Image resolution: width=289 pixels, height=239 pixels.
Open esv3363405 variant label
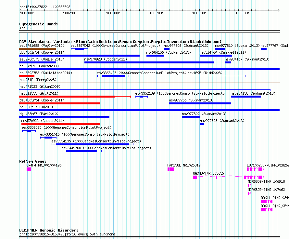[142, 73]
